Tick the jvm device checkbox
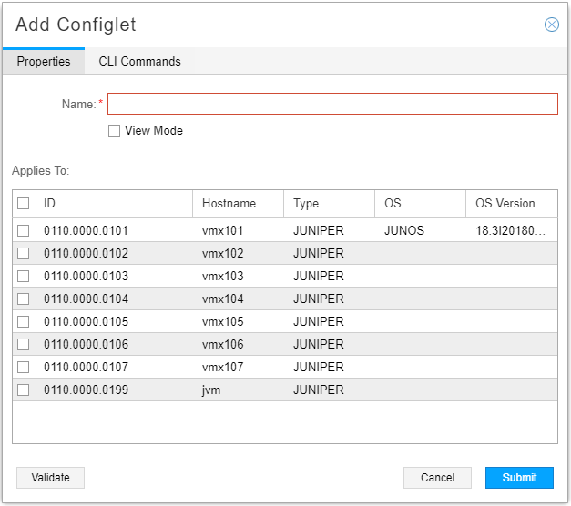Image resolution: width=571 pixels, height=506 pixels. pyautogui.click(x=24, y=390)
